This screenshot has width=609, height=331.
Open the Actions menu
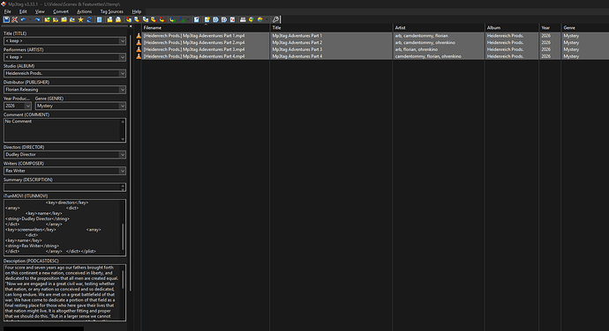(x=84, y=11)
